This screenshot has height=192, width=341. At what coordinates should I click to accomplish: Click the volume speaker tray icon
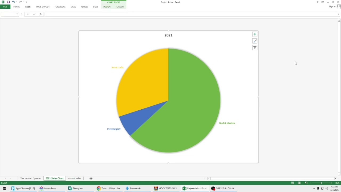click(327, 189)
